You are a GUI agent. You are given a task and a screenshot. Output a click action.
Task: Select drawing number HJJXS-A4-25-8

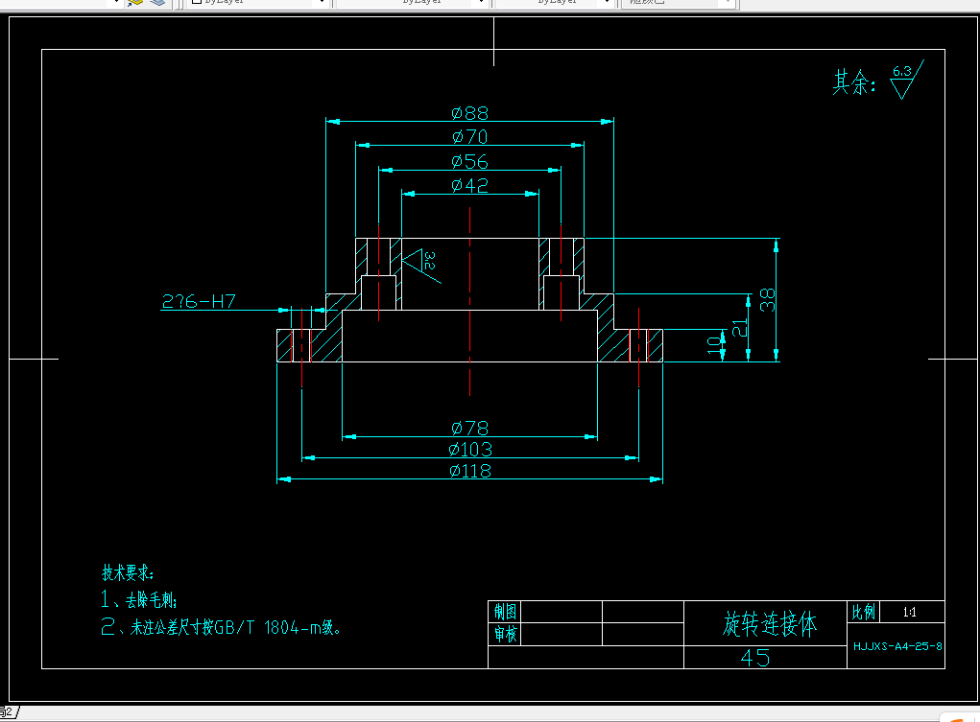point(897,646)
